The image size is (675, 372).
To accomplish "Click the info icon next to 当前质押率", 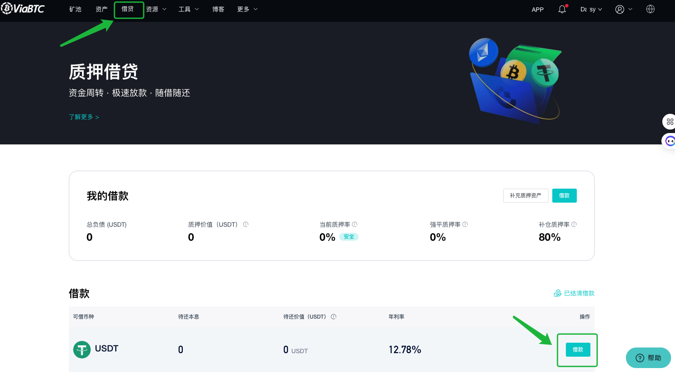I will tap(355, 224).
